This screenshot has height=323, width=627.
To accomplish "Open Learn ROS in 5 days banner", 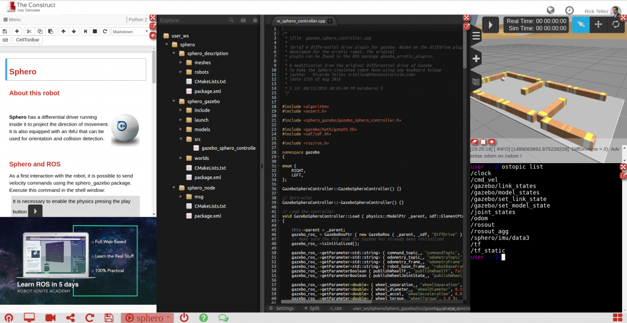I will tap(78, 261).
